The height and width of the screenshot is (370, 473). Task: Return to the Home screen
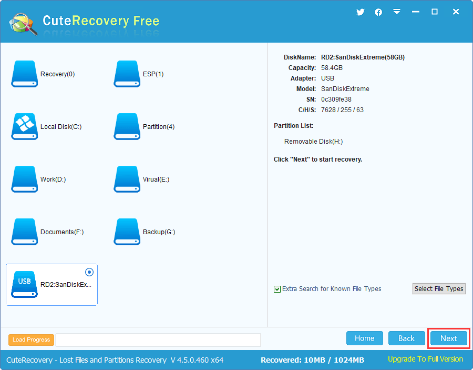[365, 338]
